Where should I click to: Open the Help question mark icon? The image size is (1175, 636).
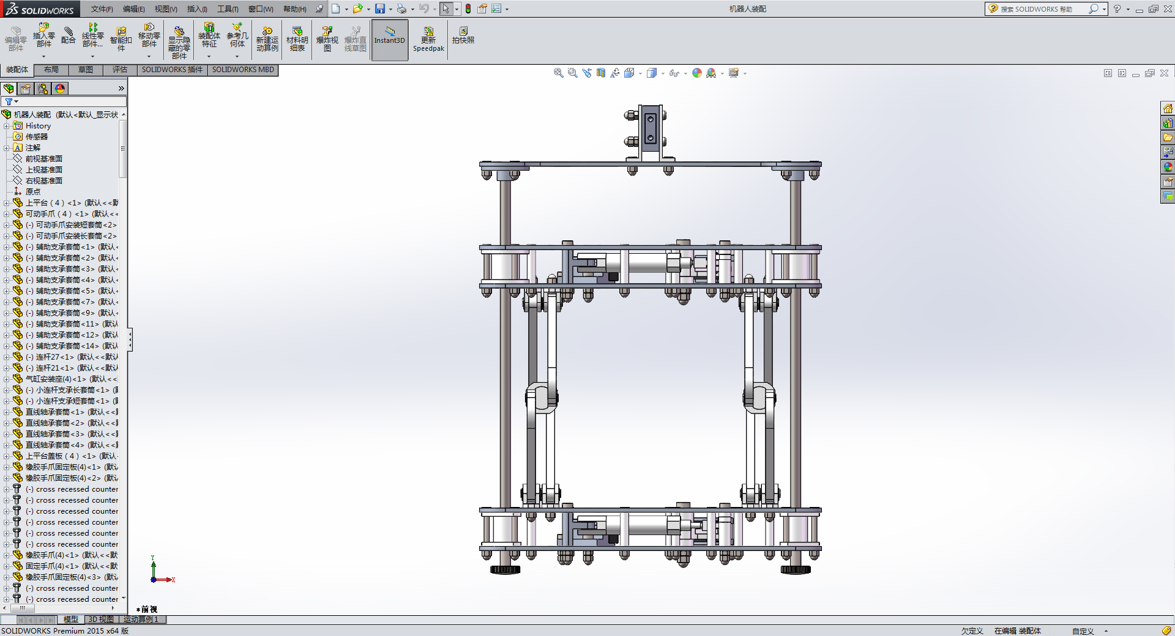click(x=1117, y=9)
